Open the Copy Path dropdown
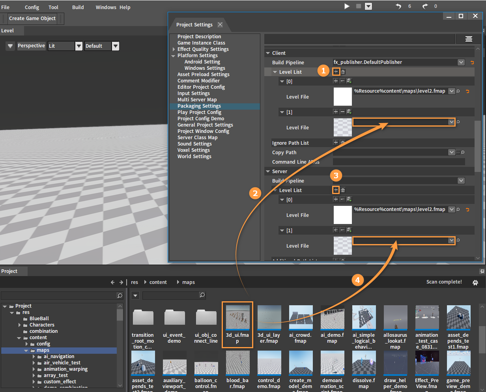The image size is (486, 392). point(452,152)
